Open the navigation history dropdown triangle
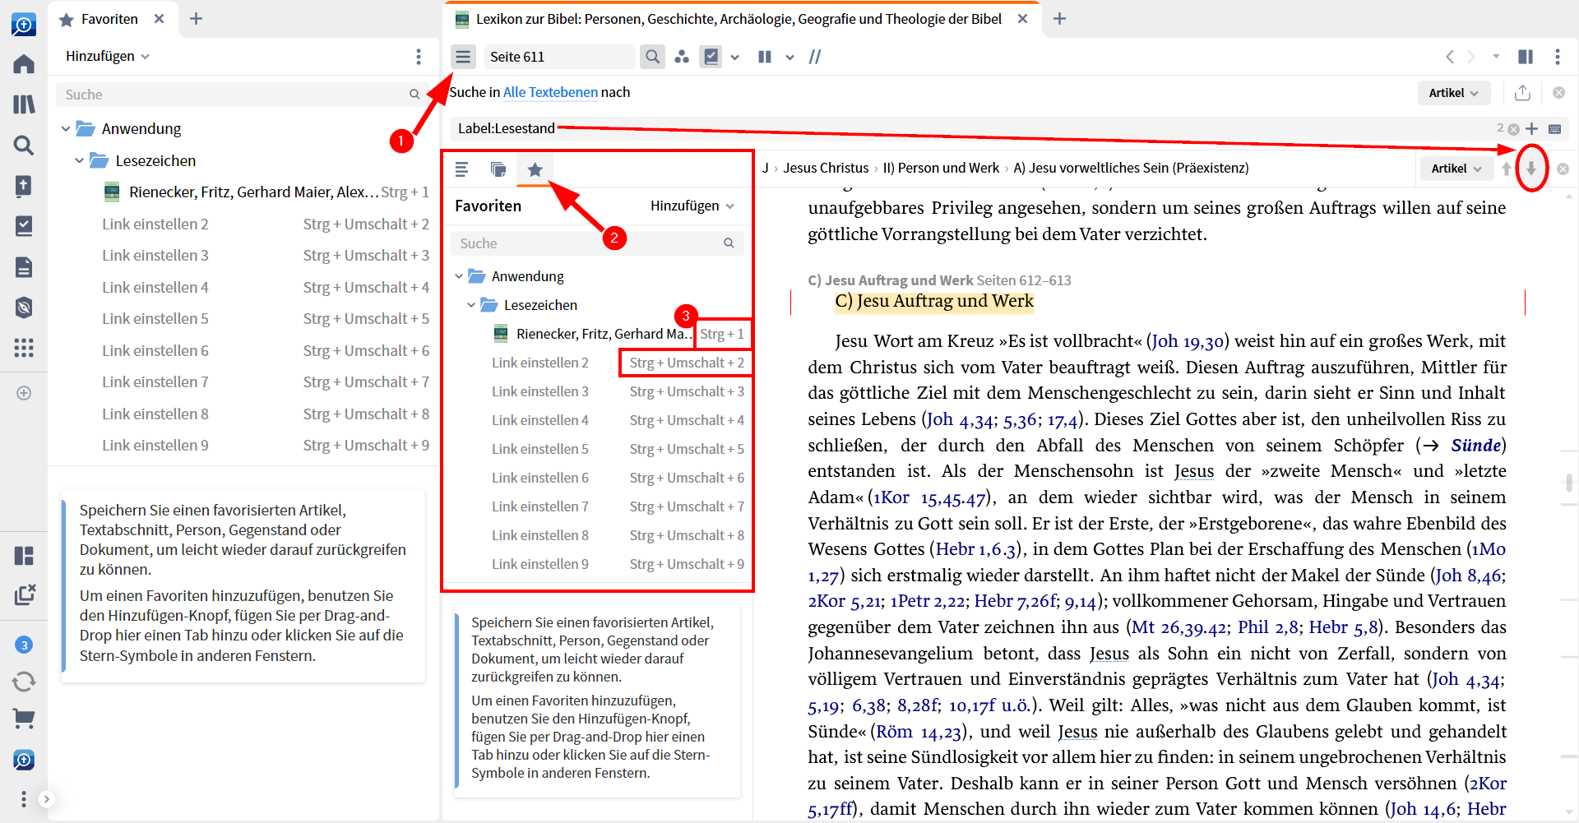This screenshot has width=1579, height=823. click(x=1496, y=57)
